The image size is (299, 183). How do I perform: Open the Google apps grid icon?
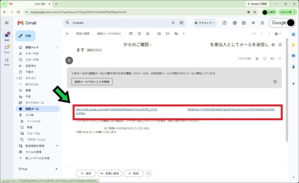[x=263, y=23]
